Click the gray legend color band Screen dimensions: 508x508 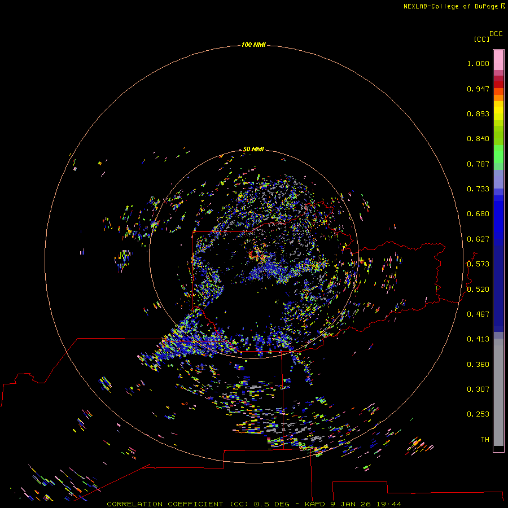498,392
